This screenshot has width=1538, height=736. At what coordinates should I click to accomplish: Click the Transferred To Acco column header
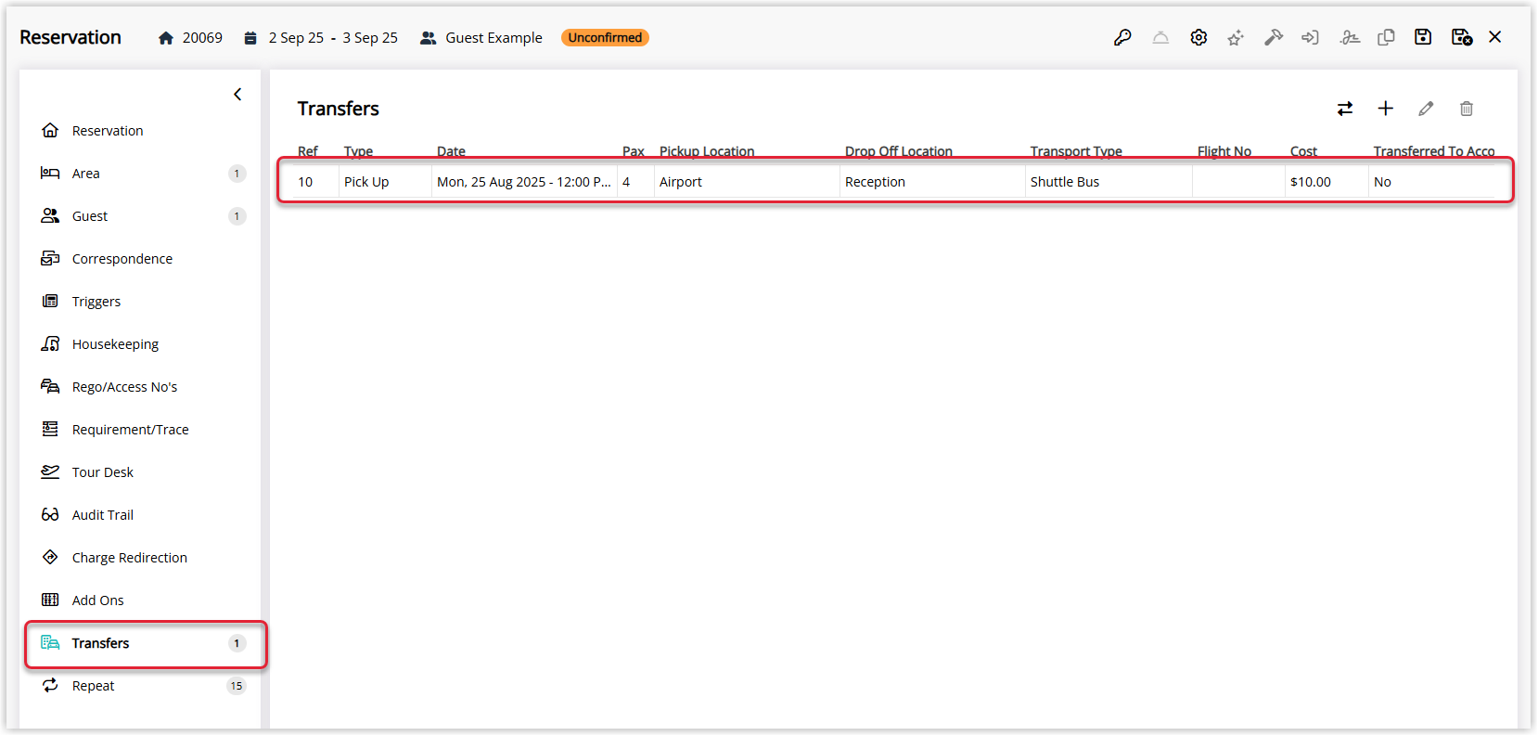1434,151
